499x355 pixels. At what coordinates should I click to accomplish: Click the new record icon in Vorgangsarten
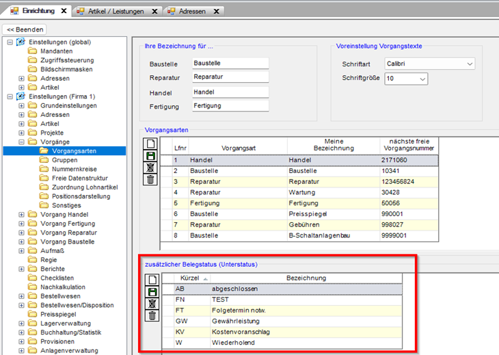tap(151, 144)
